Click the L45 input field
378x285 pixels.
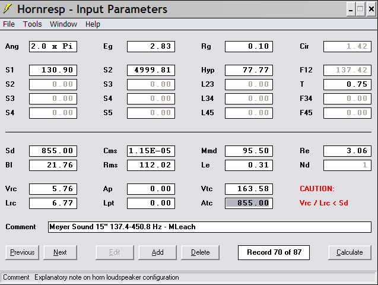(249, 113)
